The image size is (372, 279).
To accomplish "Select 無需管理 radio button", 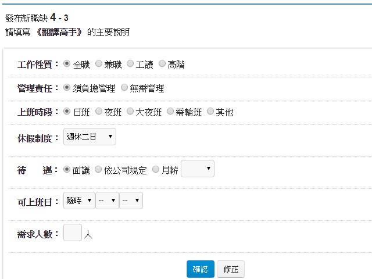I will coord(125,88).
